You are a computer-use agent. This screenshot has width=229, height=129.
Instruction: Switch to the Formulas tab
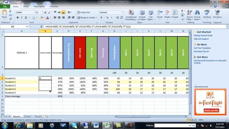[x=54, y=6]
